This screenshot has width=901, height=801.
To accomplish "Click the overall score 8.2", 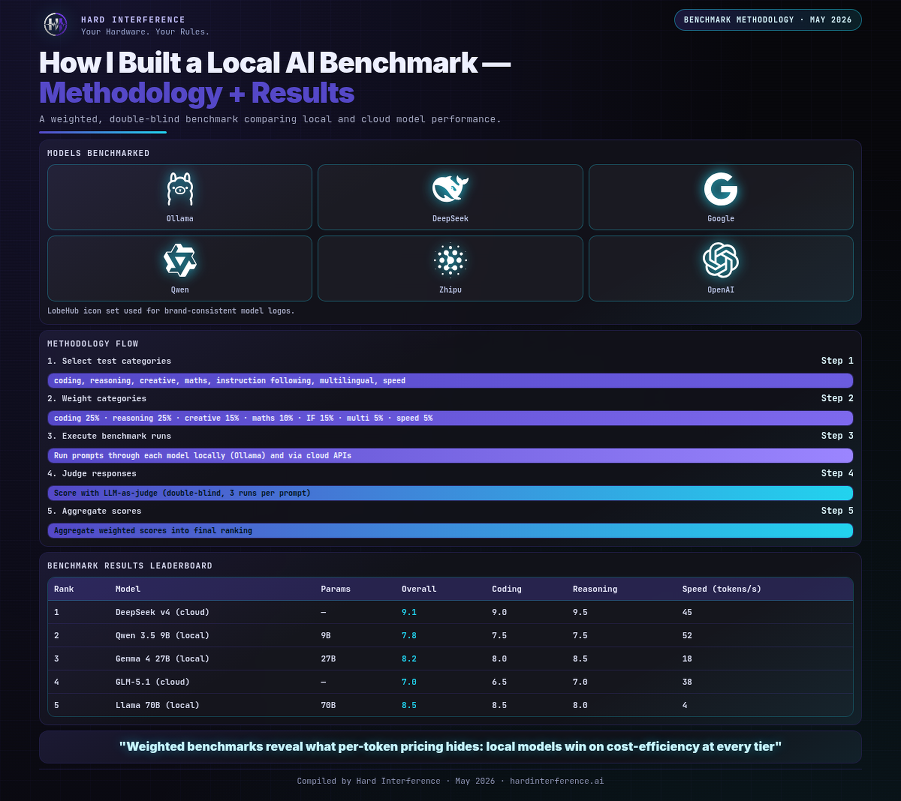I will point(408,659).
